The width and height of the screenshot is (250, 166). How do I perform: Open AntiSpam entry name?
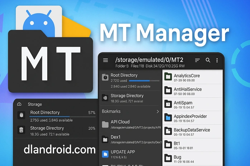pos(183,103)
